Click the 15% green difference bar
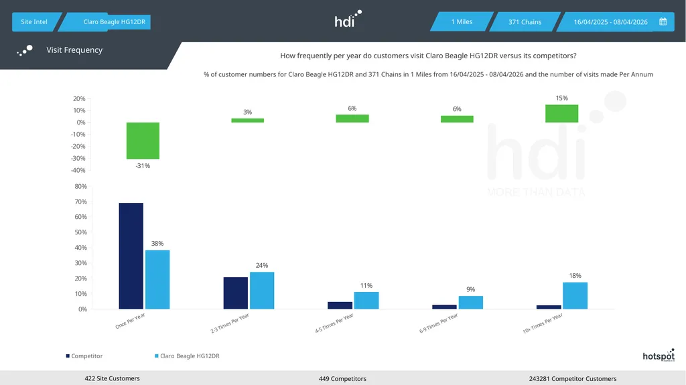 tap(562, 114)
